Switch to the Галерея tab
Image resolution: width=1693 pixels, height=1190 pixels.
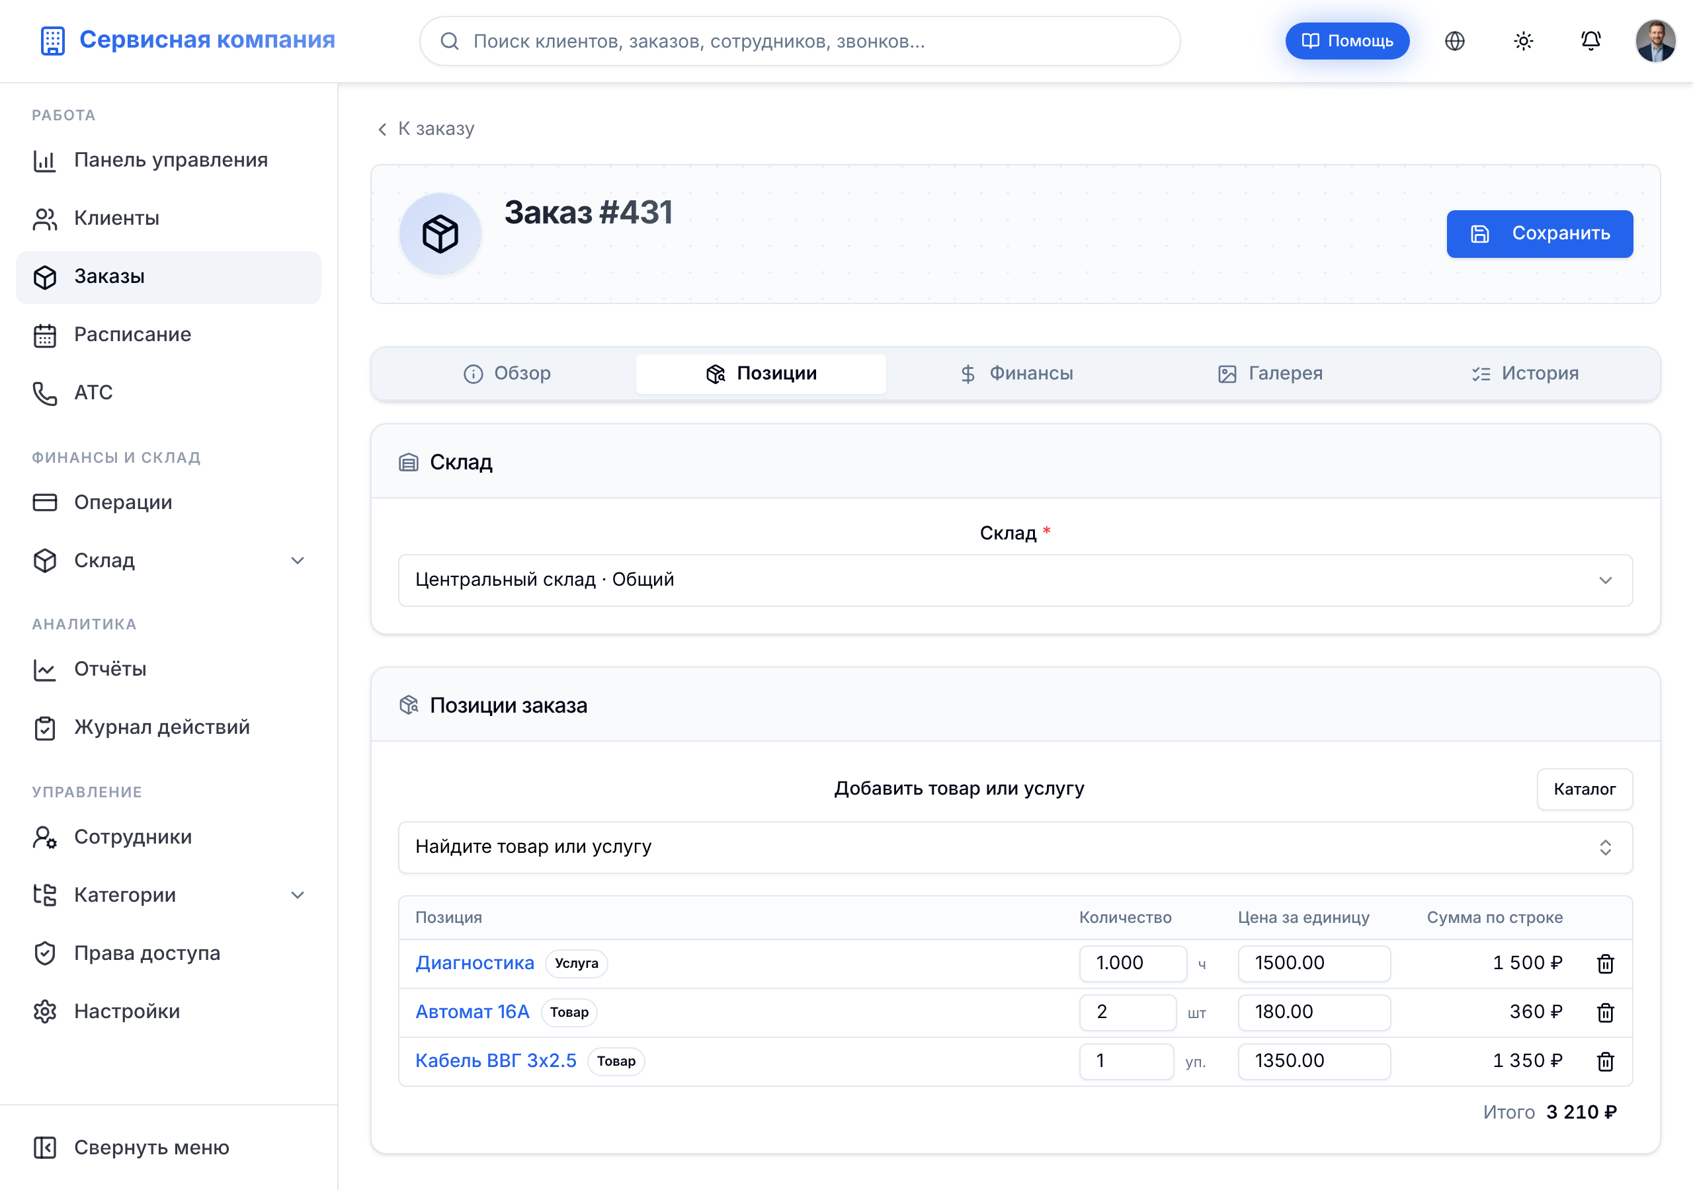(x=1270, y=374)
